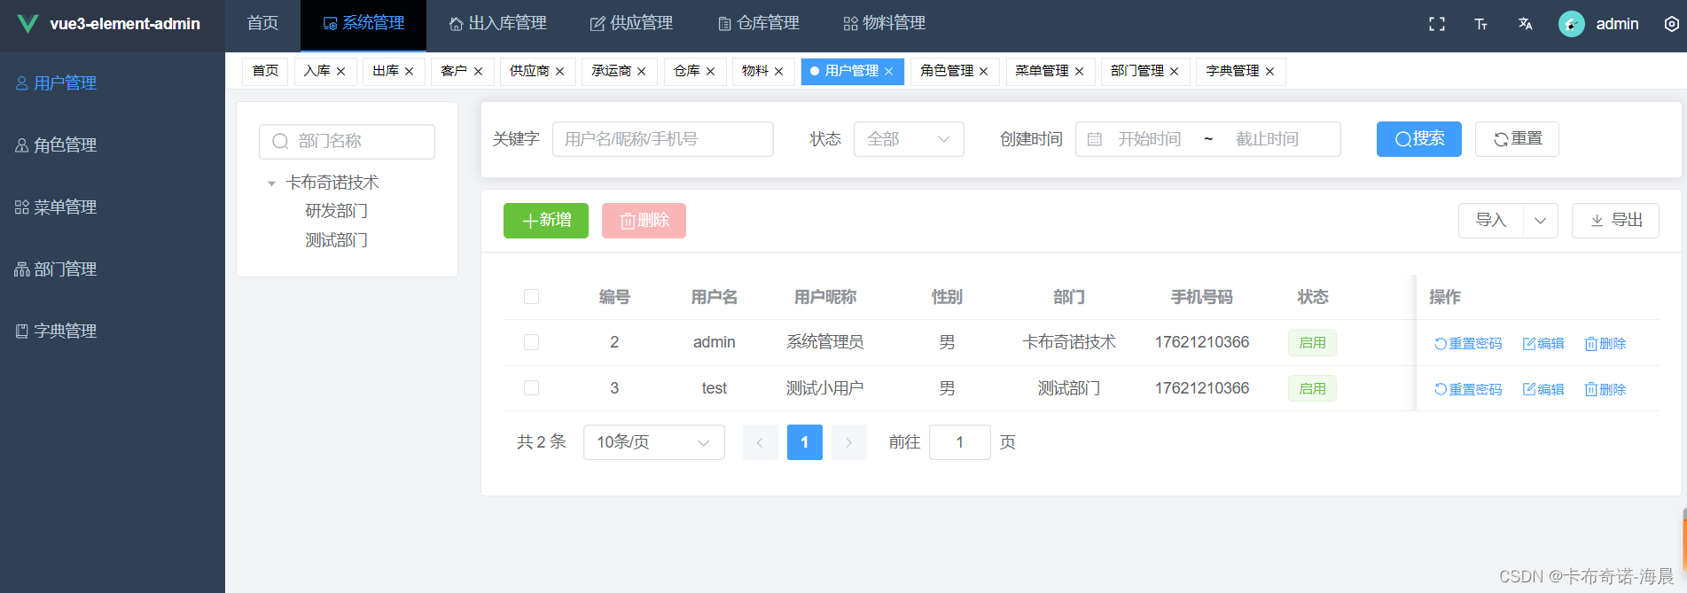Delete the admin user row
This screenshot has width=1687, height=593.
[x=1605, y=344]
